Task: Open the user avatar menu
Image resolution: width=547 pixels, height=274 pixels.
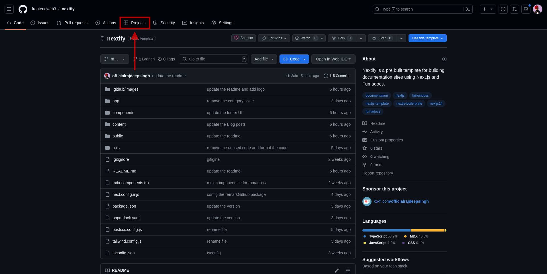Action: (538, 9)
